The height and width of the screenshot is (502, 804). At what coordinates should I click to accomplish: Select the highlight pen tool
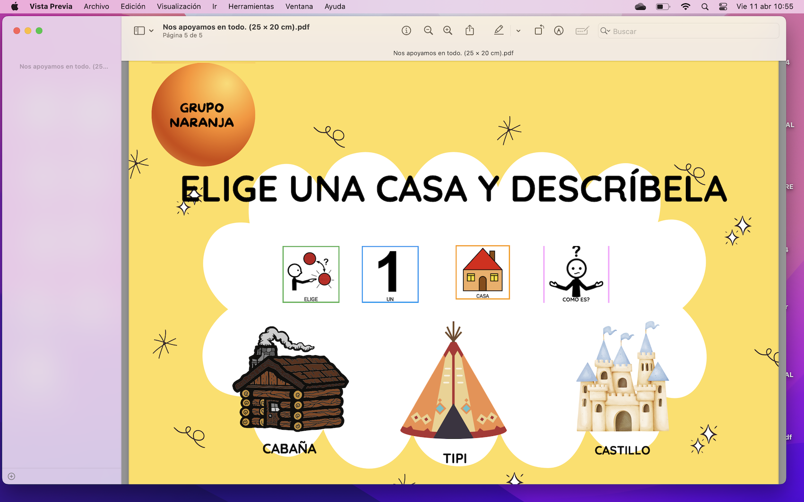tap(499, 30)
